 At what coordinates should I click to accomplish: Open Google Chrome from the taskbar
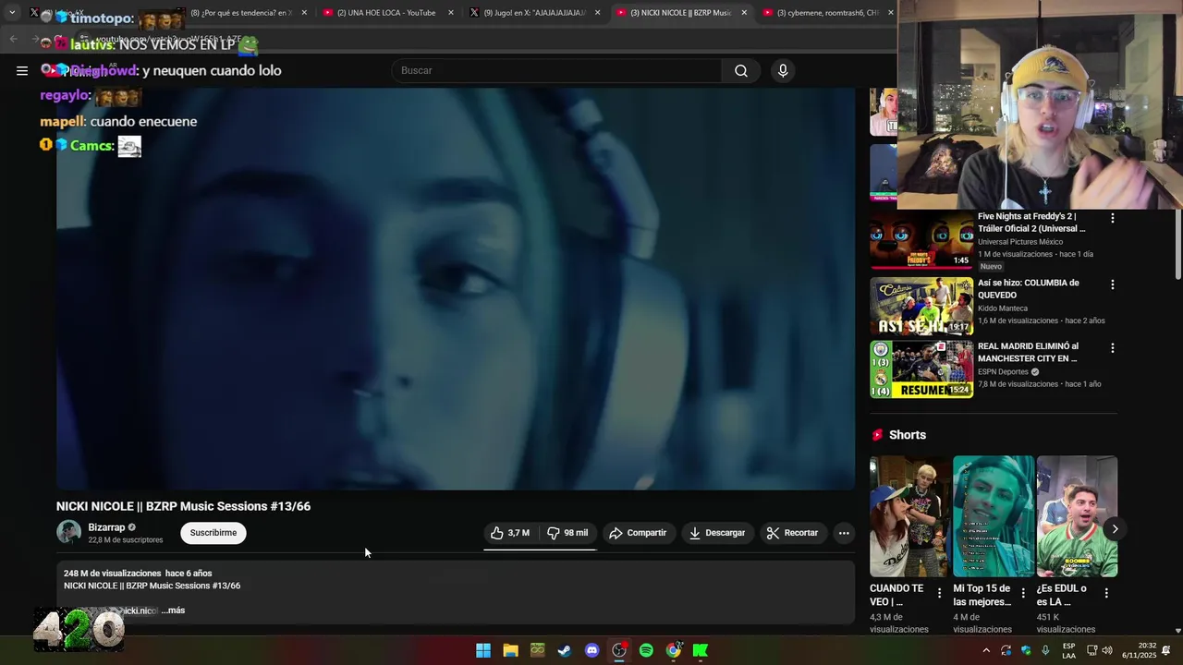click(x=674, y=651)
